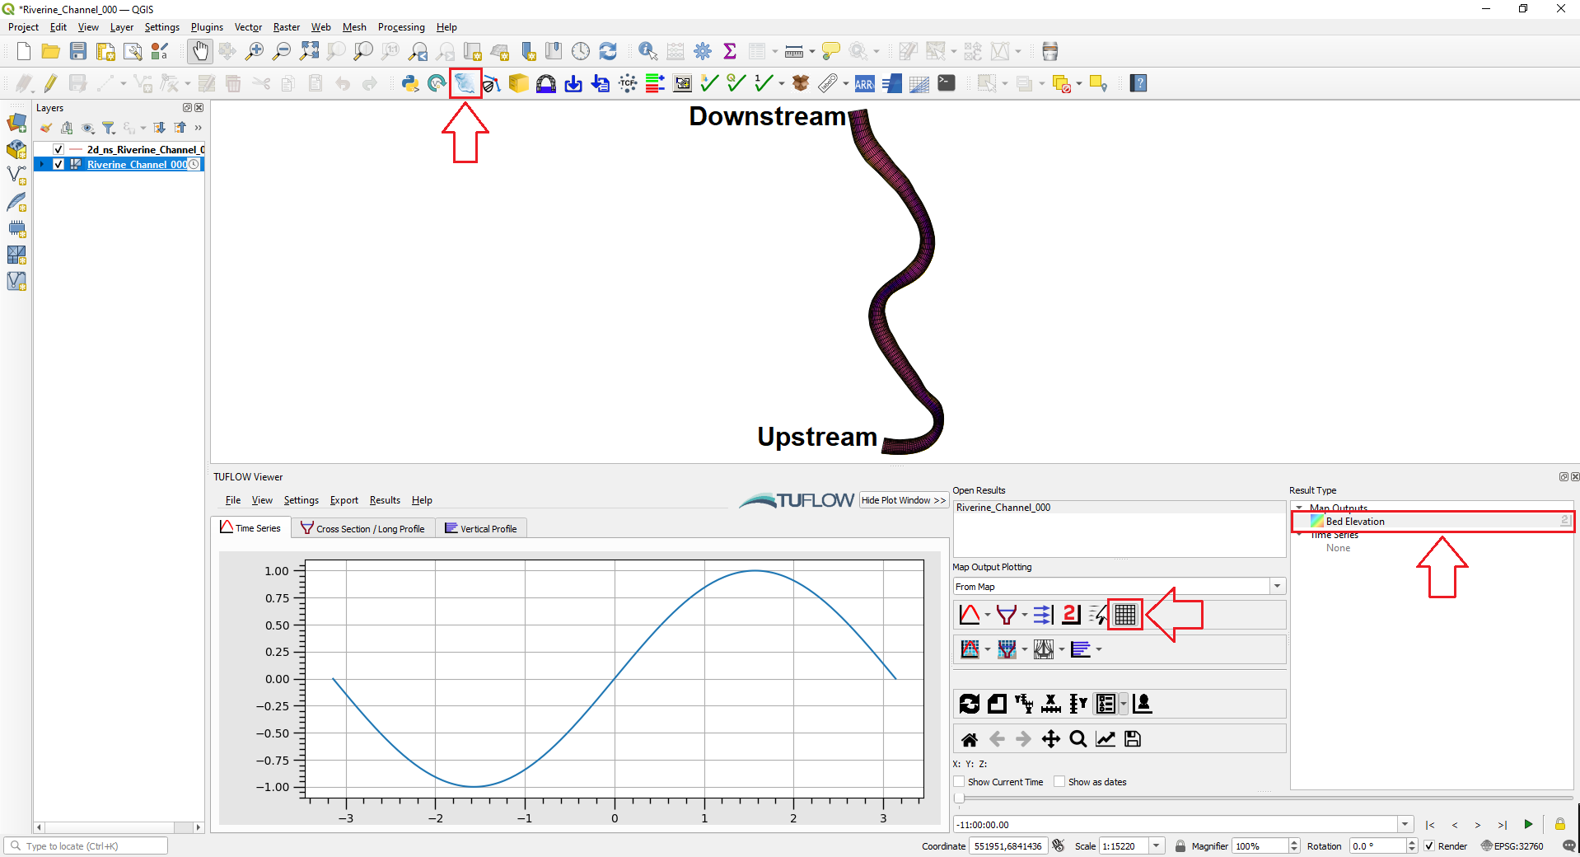Click the highlighted grid icon in Map Output Plotting
Screen dimensions: 1580x857
click(1124, 615)
